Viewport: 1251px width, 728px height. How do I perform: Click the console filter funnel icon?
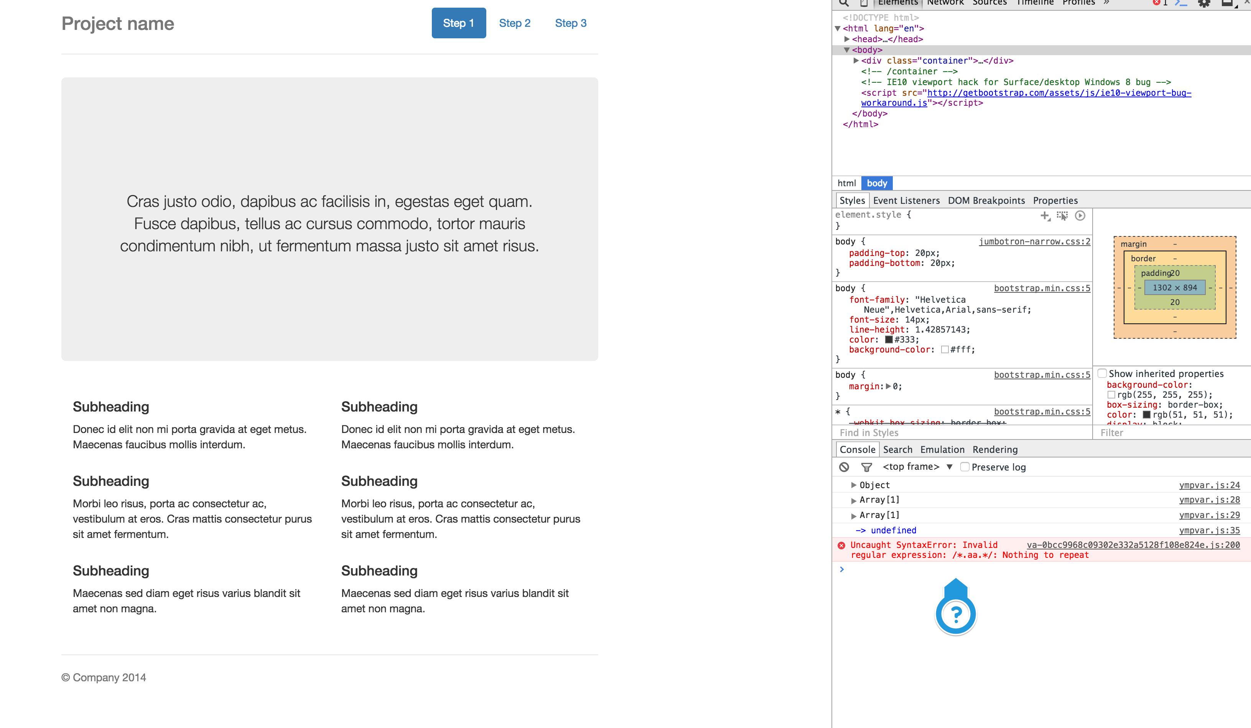coord(866,467)
